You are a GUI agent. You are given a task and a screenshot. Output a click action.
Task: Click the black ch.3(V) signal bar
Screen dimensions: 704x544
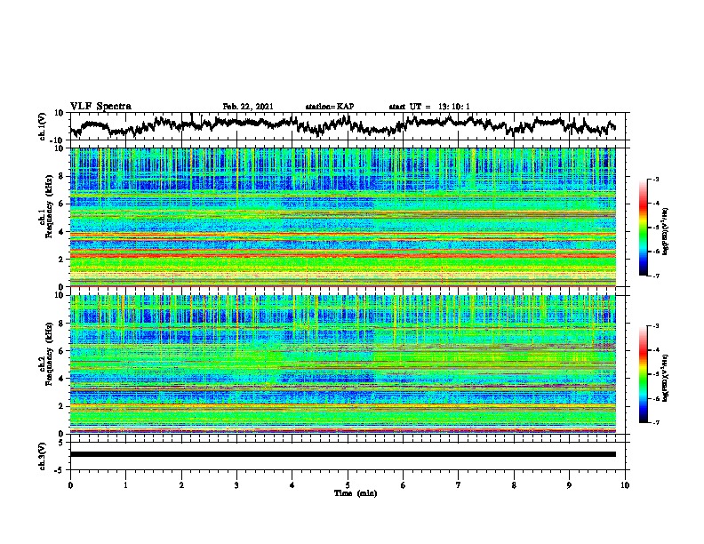(x=342, y=454)
